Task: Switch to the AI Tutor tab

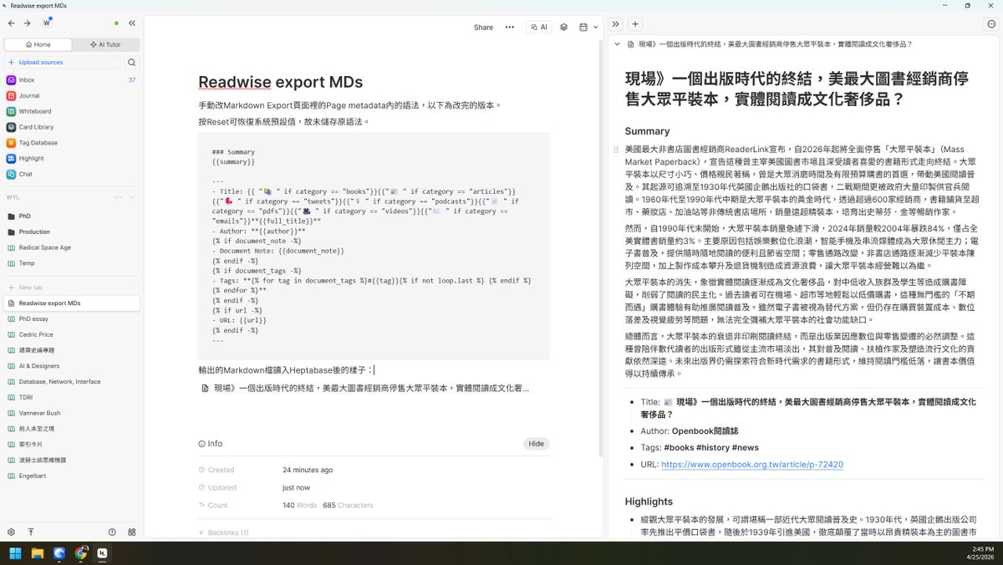Action: (x=104, y=44)
